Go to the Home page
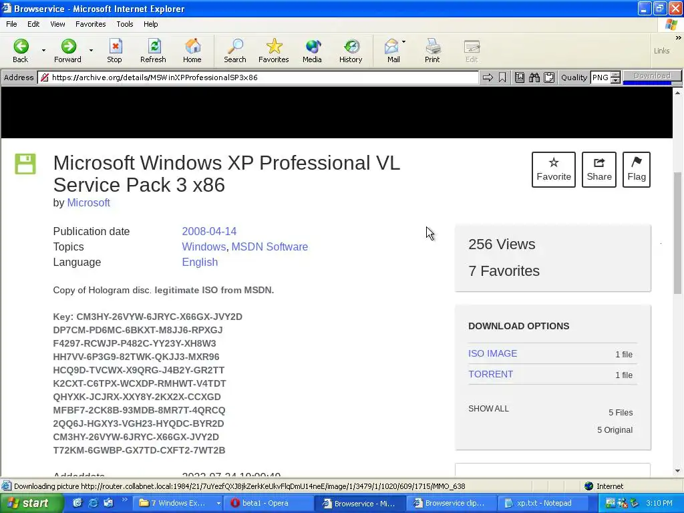This screenshot has height=513, width=684. [192, 51]
